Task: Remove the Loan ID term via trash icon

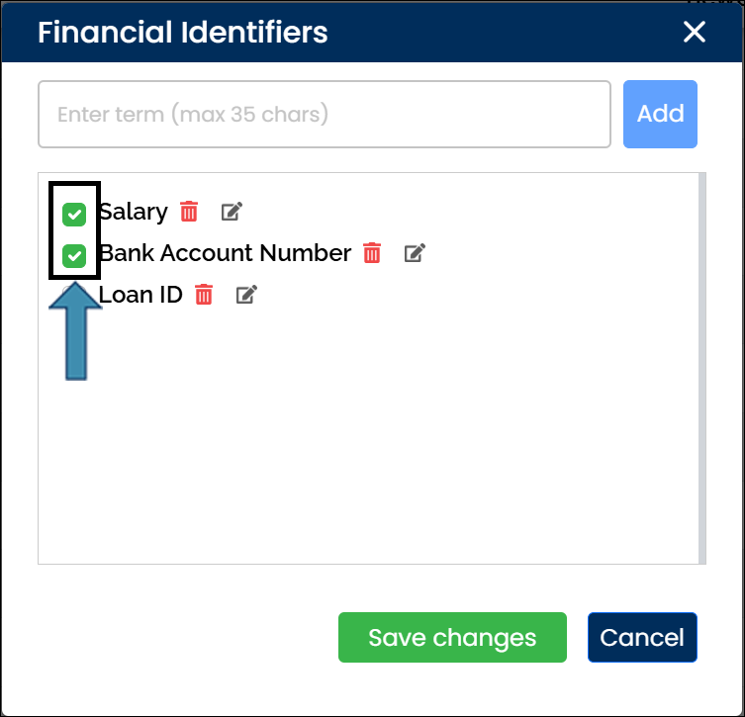Action: [x=204, y=295]
